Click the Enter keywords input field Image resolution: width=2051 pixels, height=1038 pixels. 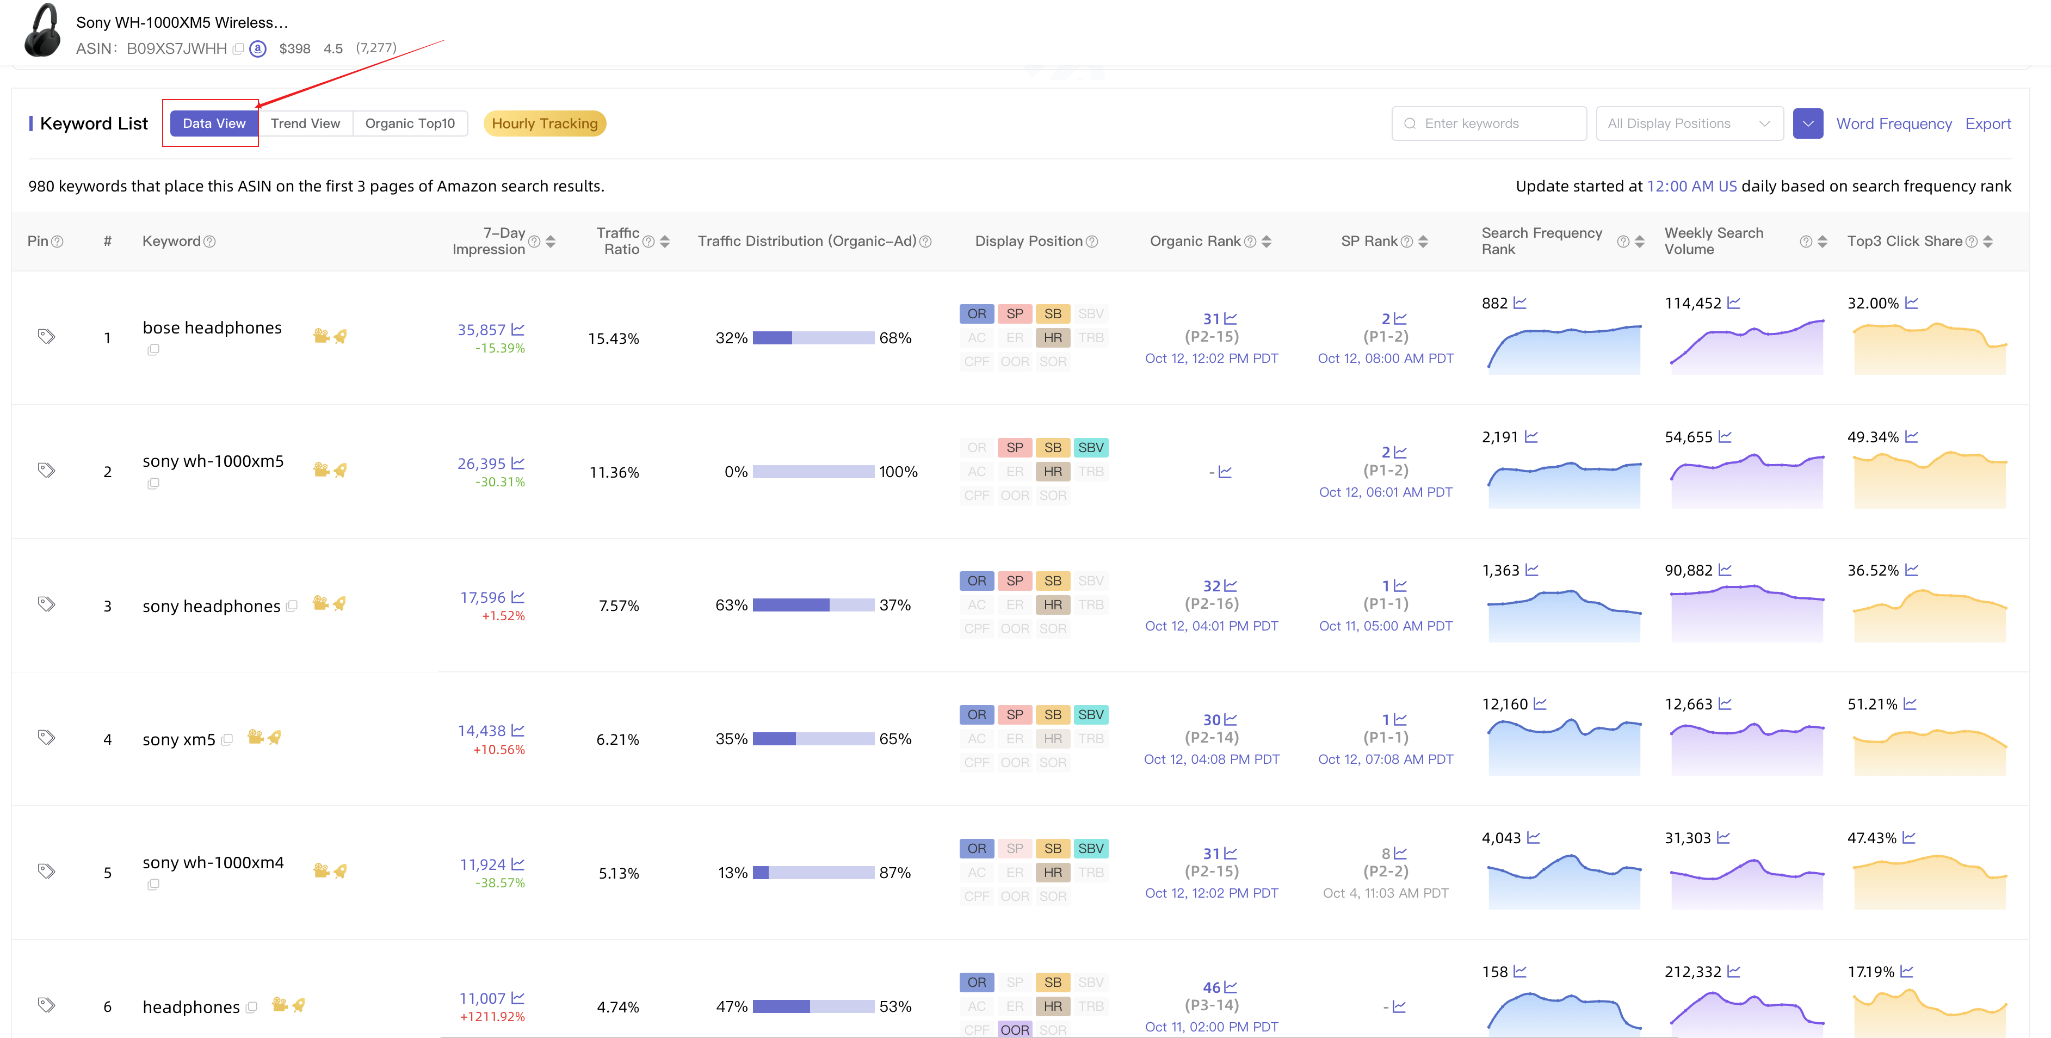click(x=1489, y=122)
